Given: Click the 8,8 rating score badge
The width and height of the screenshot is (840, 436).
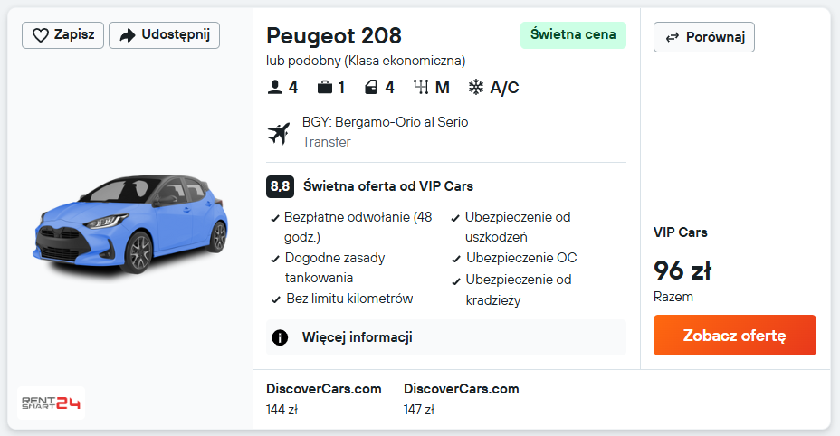Looking at the screenshot, I should click(x=280, y=186).
